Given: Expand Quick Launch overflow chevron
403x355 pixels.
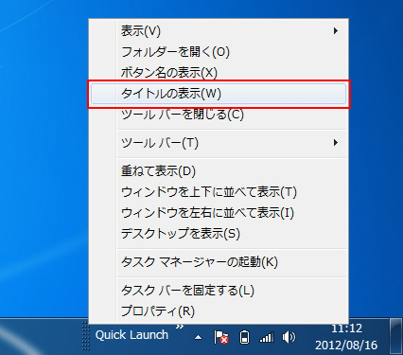Looking at the screenshot, I should 180,327.
